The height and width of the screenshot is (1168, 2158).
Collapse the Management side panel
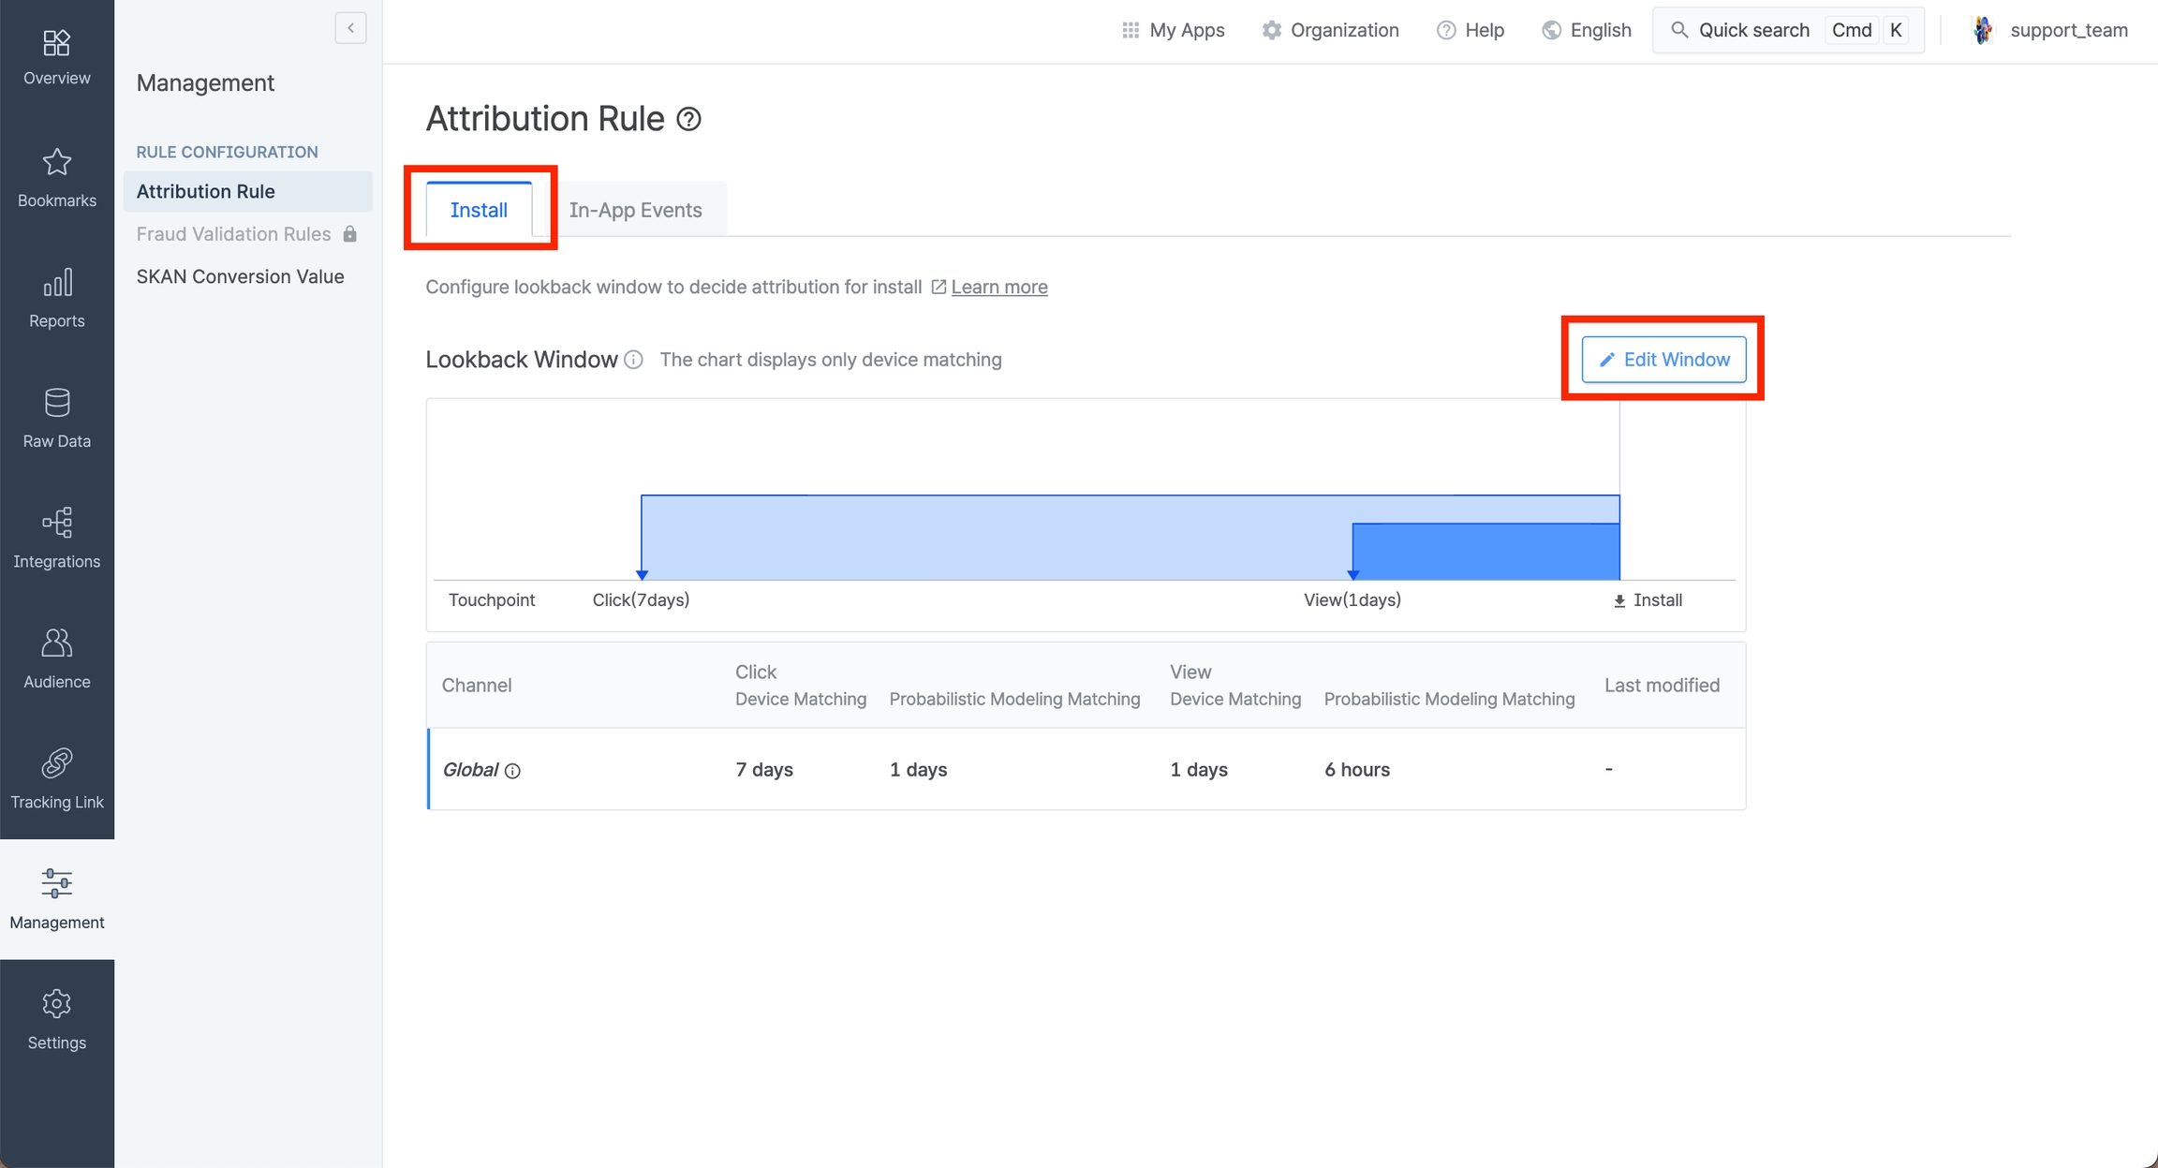(x=350, y=28)
